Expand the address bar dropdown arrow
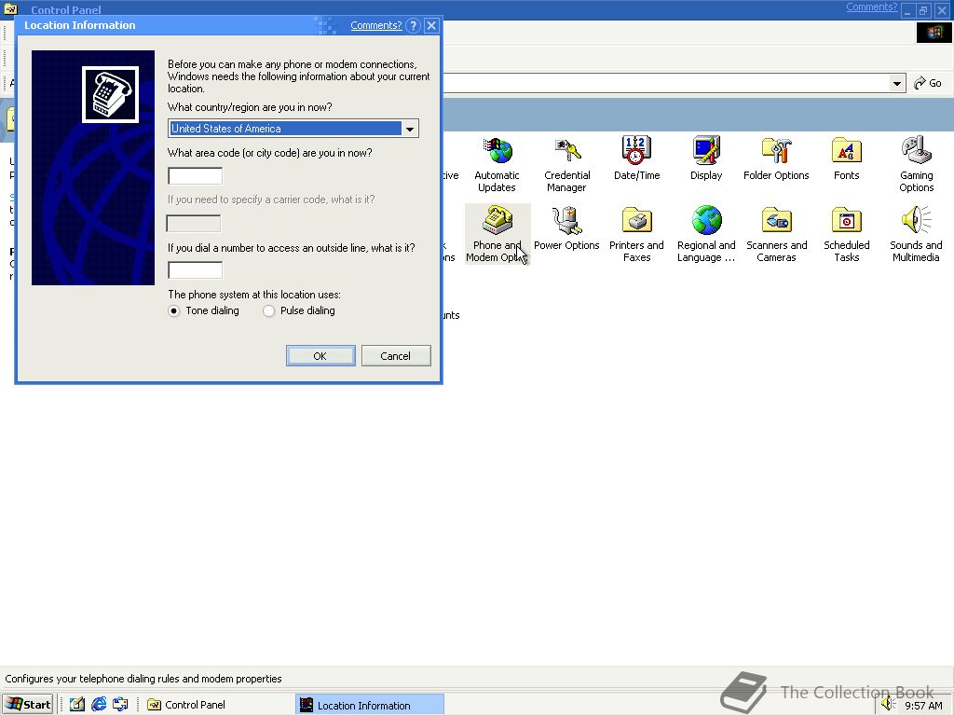 pos(897,83)
